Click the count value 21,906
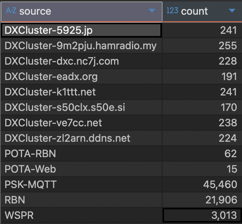The width and height of the screenshot is (242, 224). click(x=221, y=200)
